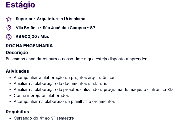Click the maquete eletrônica 3D bullet item
Screen dimensions: 188x125
point(93,90)
